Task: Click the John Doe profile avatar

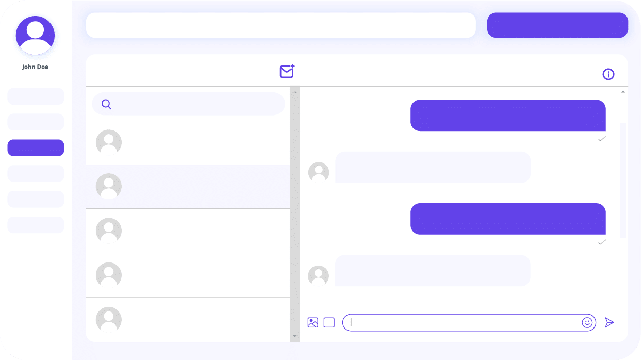Action: (x=35, y=35)
